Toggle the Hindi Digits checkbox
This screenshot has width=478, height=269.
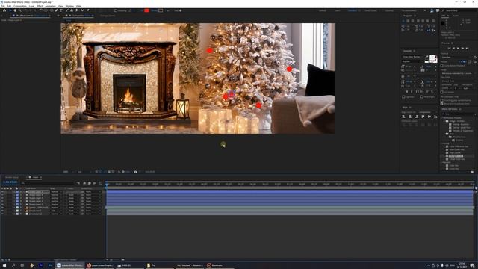421,96
